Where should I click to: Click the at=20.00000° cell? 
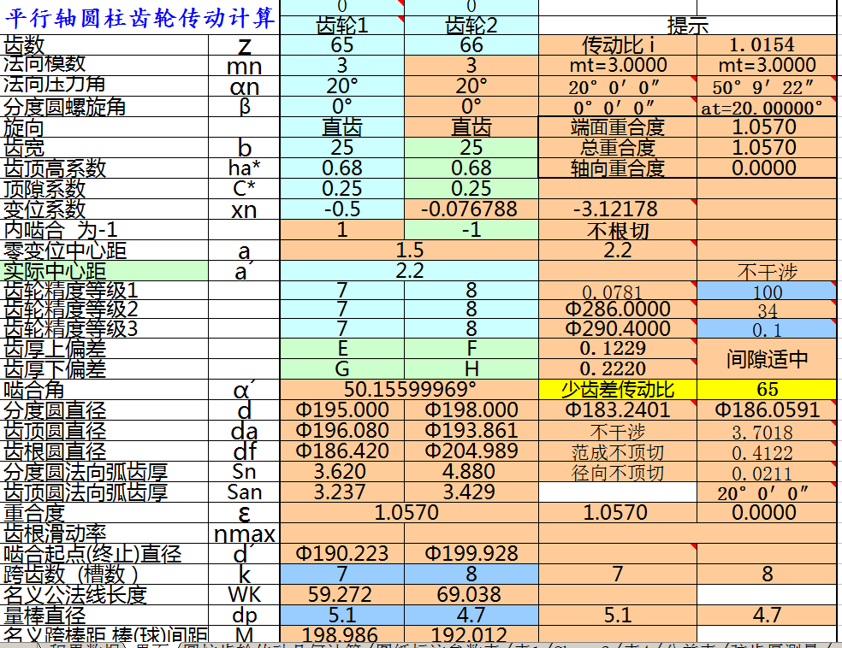(x=767, y=107)
